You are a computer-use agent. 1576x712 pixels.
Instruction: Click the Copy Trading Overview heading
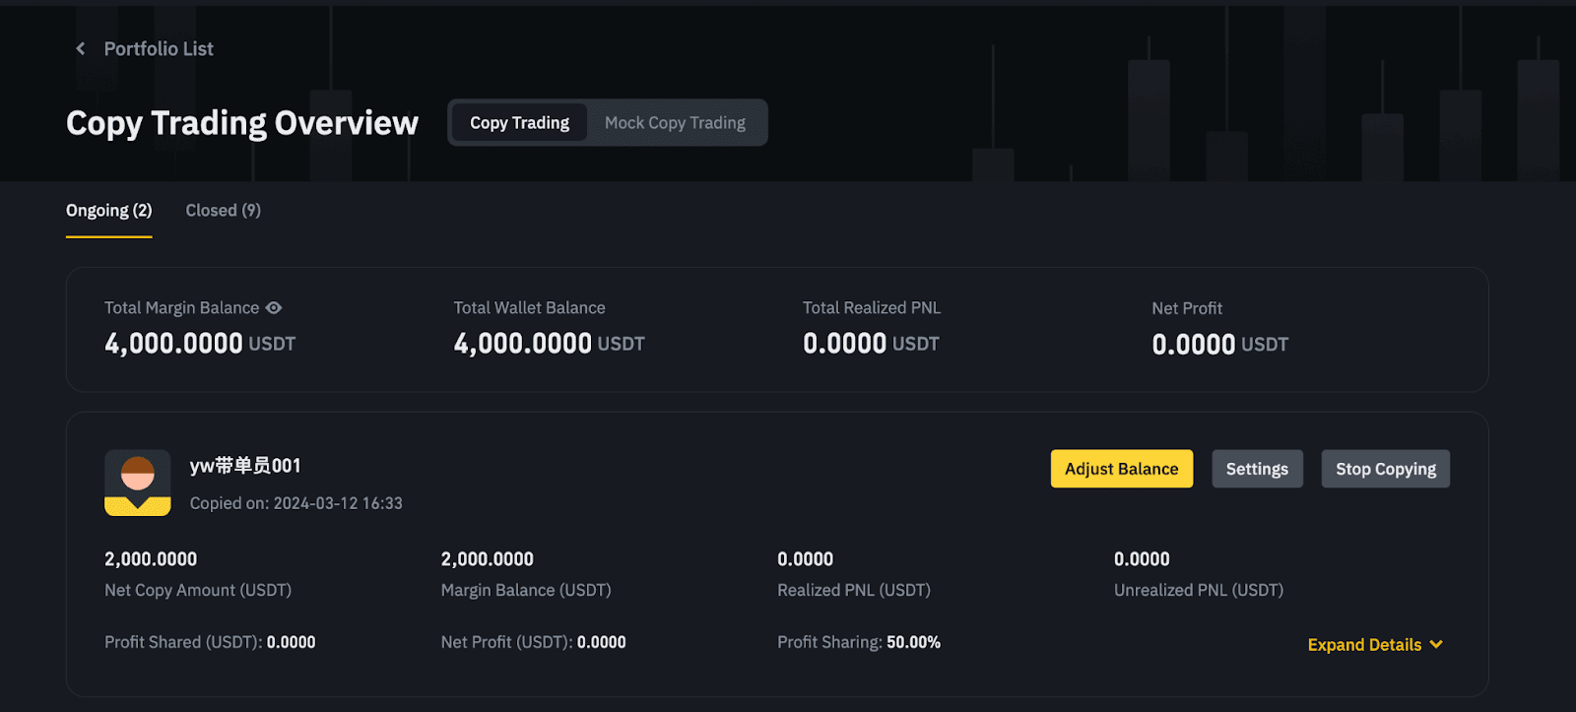coord(242,123)
